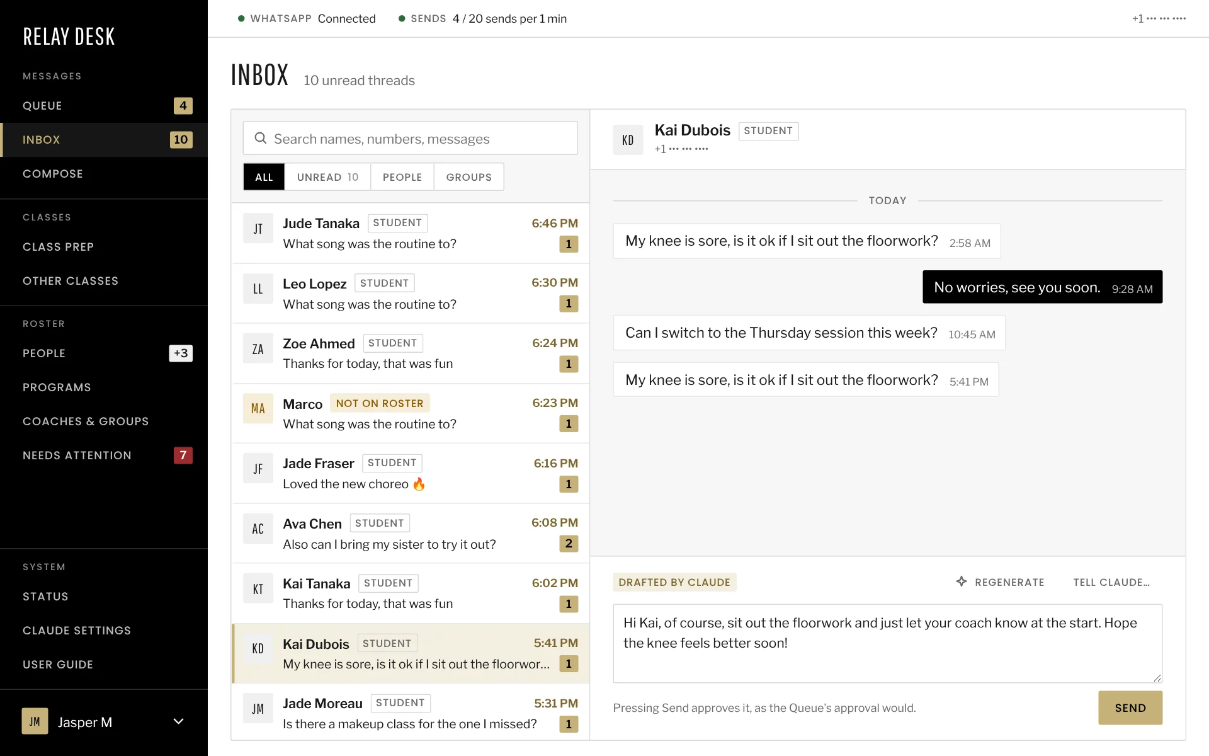This screenshot has height=756, width=1209.
Task: Click the REGENERATE button
Action: click(x=1001, y=582)
